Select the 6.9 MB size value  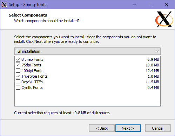pos(153,59)
